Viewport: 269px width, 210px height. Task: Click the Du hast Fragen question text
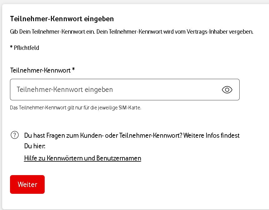103,136
